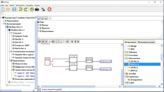Screen dimensions: 164x92
Task: Open the Инструменты menu
Action: click(x=20, y=5)
